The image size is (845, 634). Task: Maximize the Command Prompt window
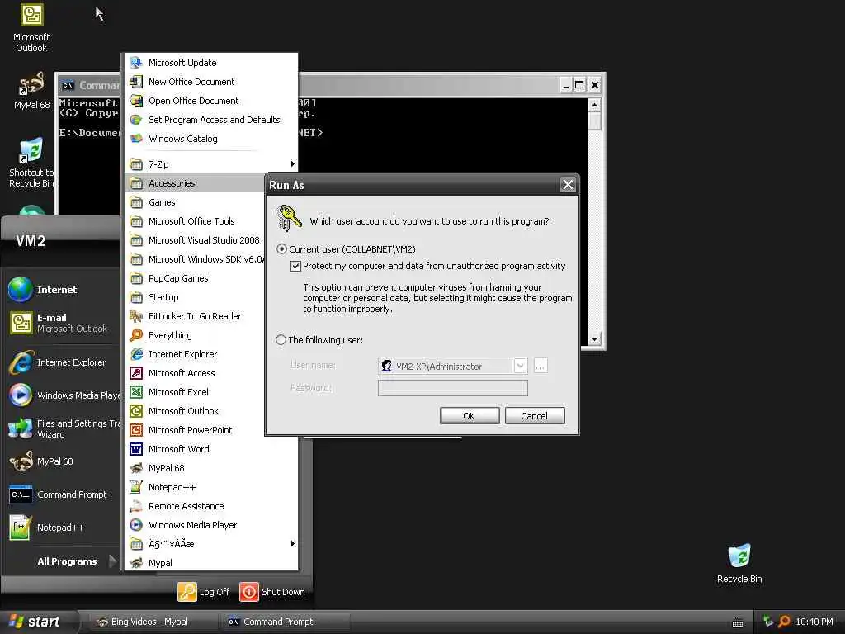[x=579, y=85]
